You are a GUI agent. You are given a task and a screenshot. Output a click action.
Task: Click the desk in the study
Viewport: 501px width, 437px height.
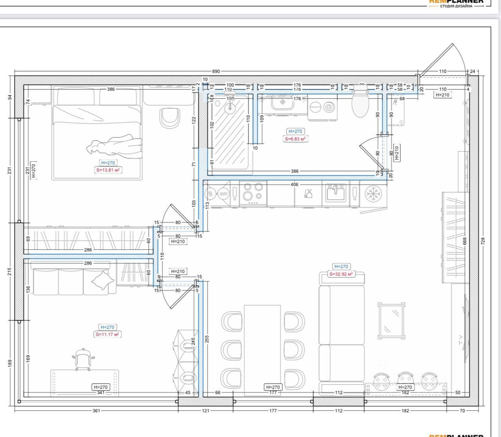tap(85, 383)
